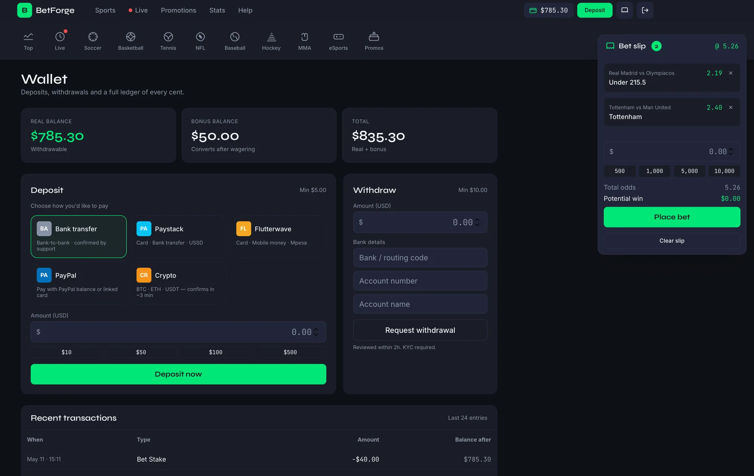Click the wallet balance $785.30 chip
Image resolution: width=754 pixels, height=476 pixels.
coord(548,10)
